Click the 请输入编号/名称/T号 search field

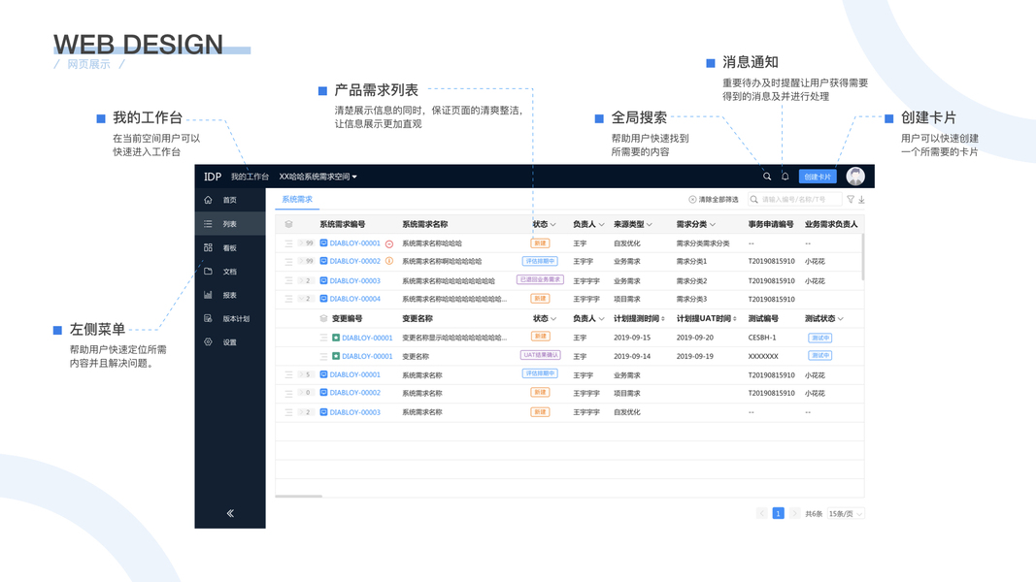pos(795,199)
